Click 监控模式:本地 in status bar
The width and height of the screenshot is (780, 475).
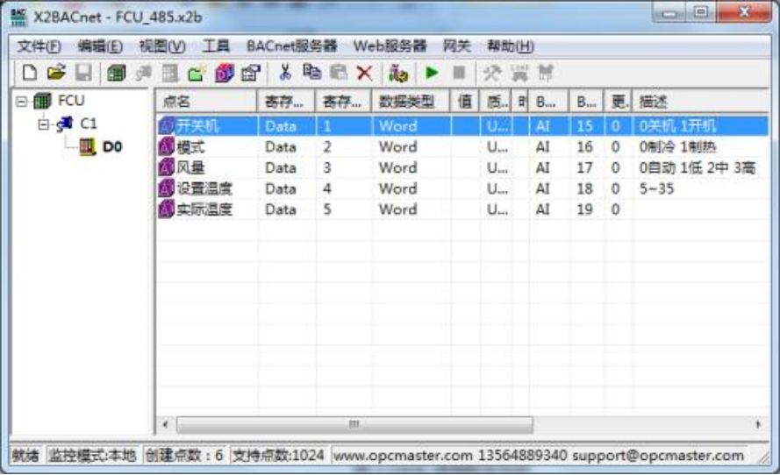pyautogui.click(x=92, y=455)
